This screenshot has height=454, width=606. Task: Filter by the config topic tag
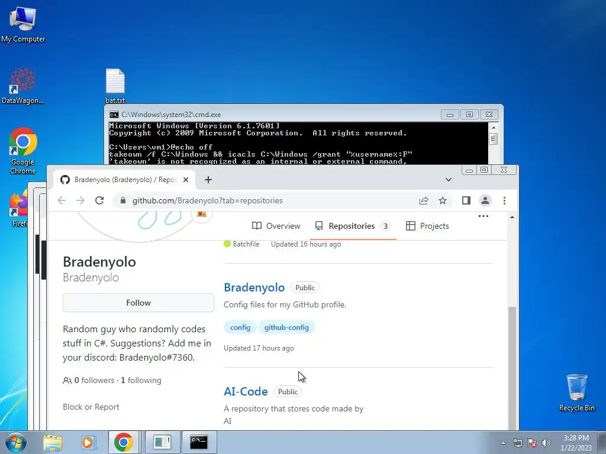click(240, 327)
